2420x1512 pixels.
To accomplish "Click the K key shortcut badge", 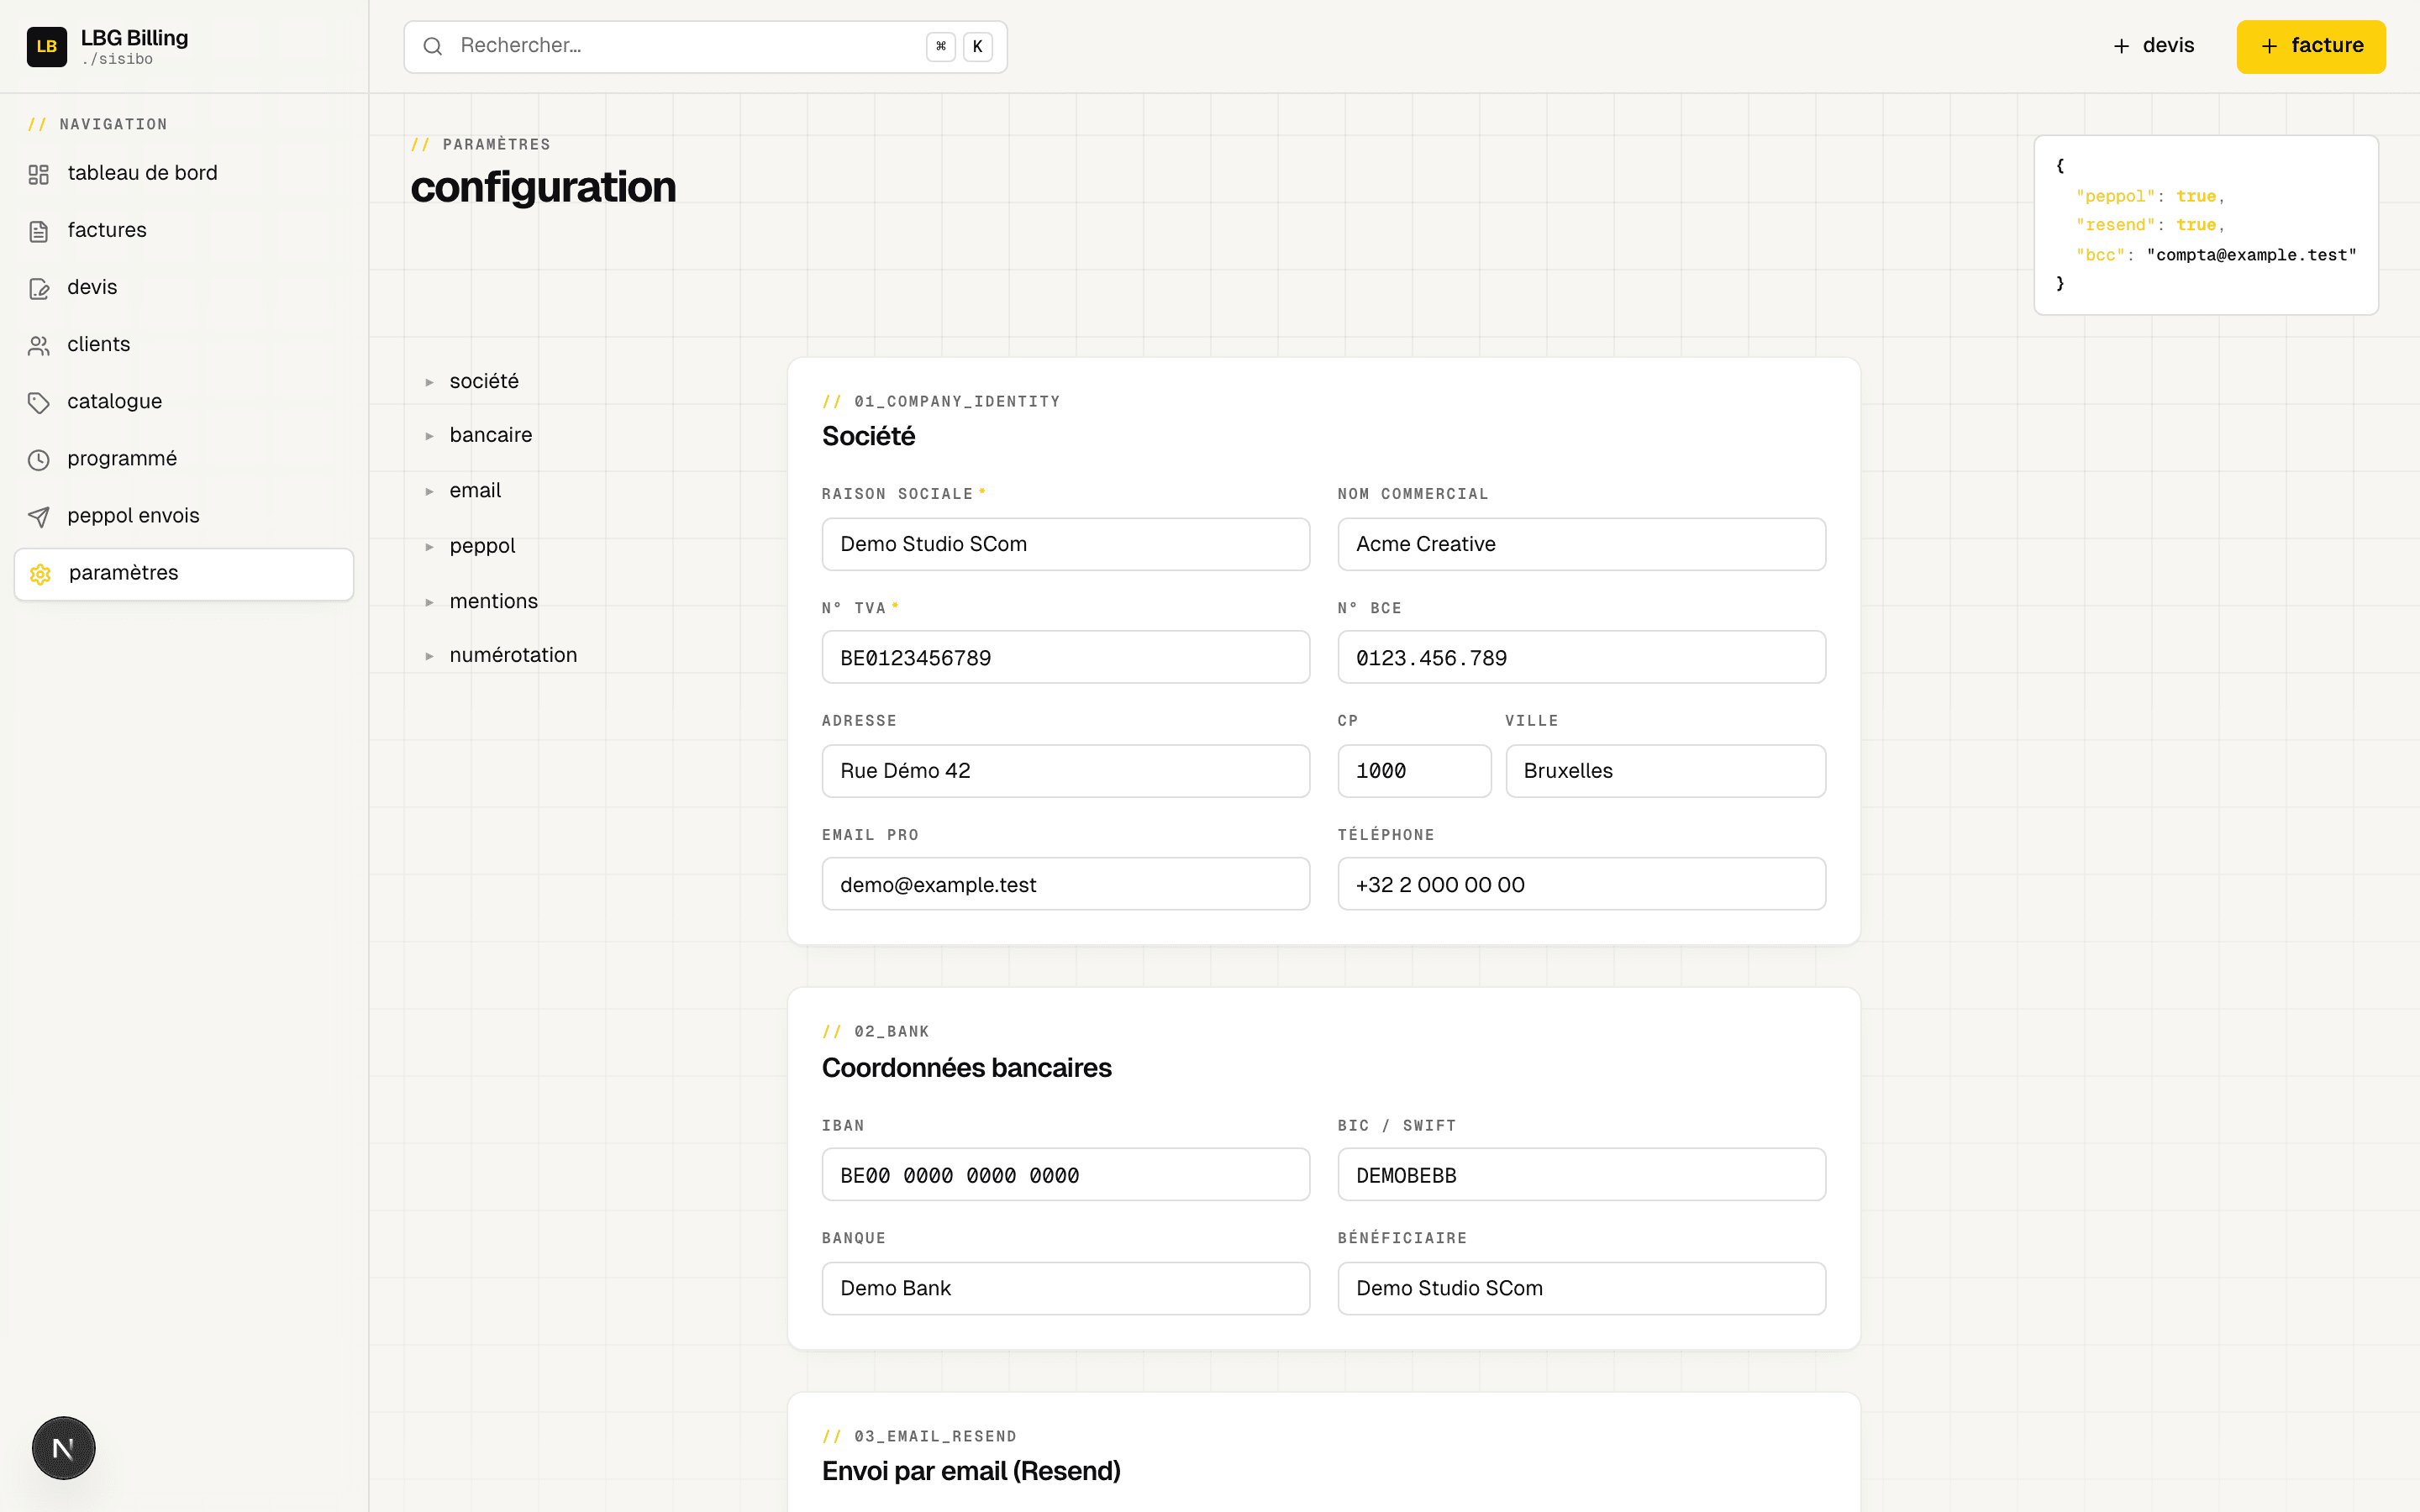I will [977, 46].
